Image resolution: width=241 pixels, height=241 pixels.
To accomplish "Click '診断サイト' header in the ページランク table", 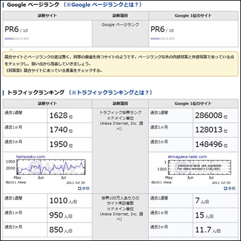I will (x=48, y=15).
